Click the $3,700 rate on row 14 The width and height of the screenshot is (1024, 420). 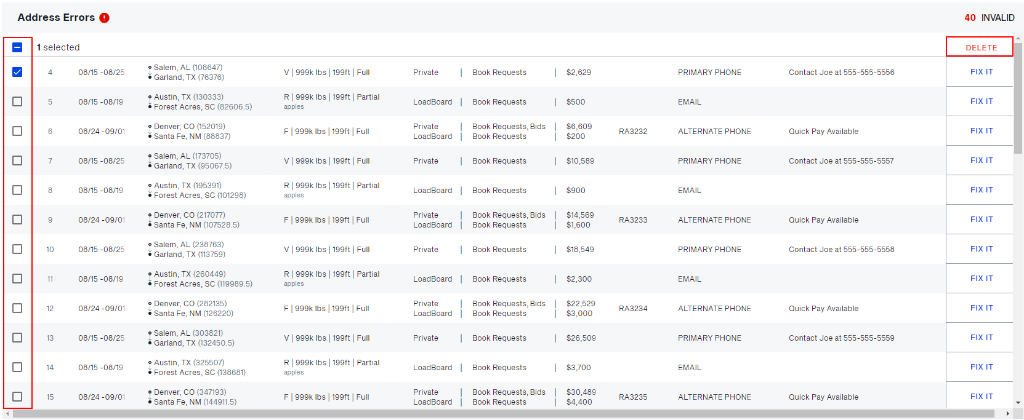click(578, 368)
